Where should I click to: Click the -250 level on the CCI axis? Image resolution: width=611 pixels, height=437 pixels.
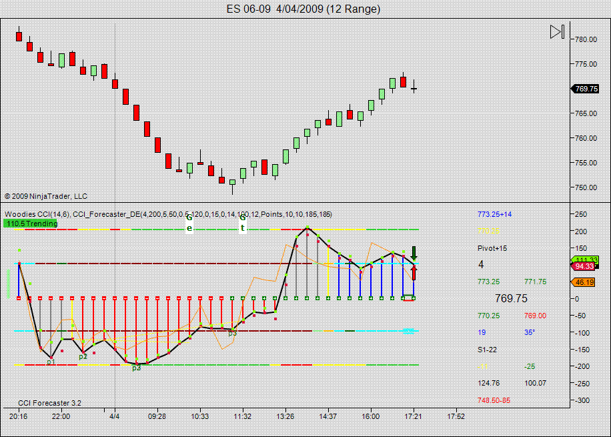coord(582,383)
